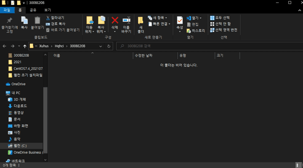Click Hqhci in the address path
The height and width of the screenshot is (168, 303).
point(59,46)
